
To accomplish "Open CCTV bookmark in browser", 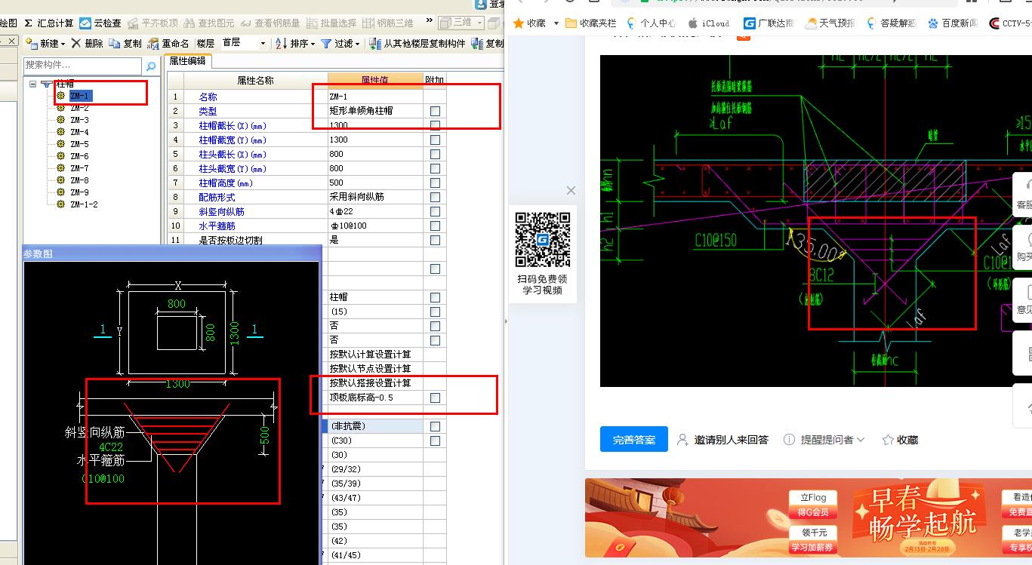I will point(1010,23).
